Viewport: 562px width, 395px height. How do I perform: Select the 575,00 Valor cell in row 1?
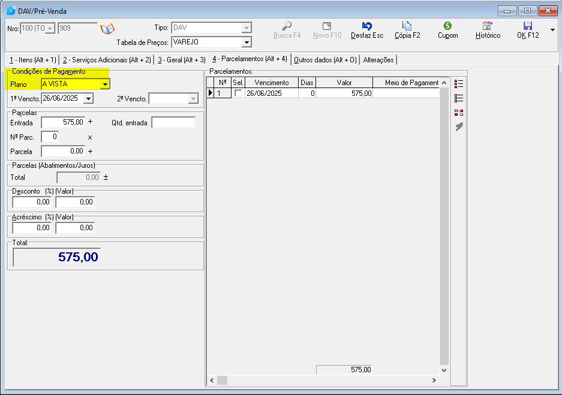344,93
